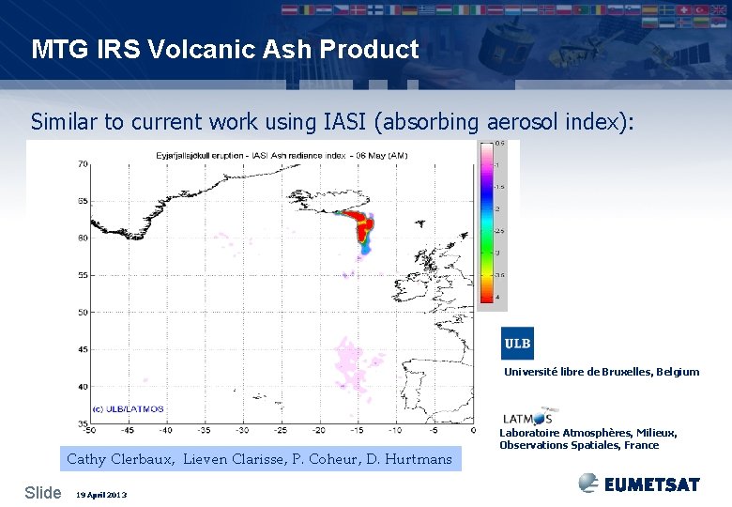Image resolution: width=732 pixels, height=507 pixels.
Task: Click the slide title 'MTG IRS Volcanic Ash Product'
Action: 225,49
